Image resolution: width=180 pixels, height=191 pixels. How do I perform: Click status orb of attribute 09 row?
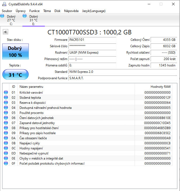click(6, 133)
